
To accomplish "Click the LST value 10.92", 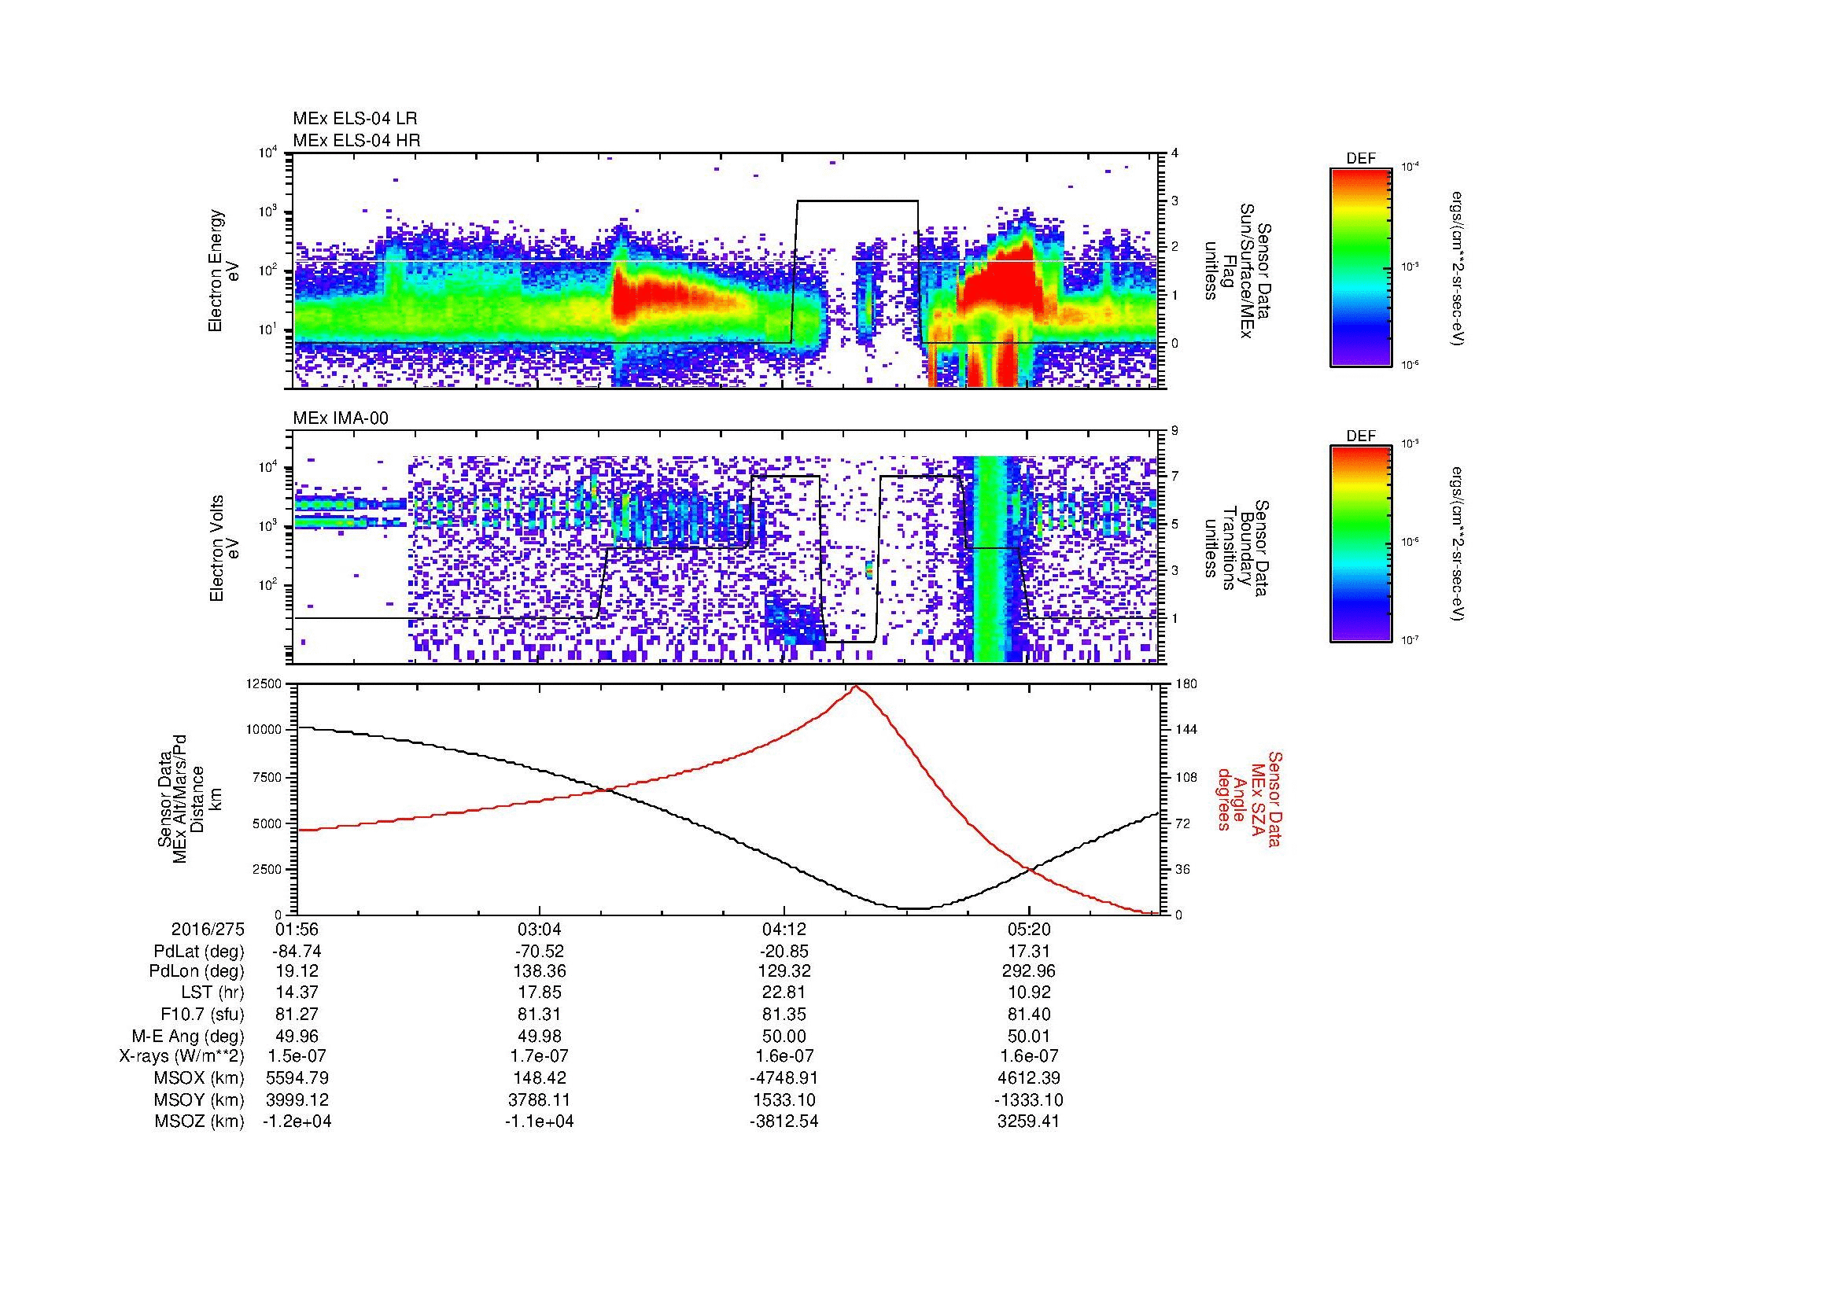I will (1029, 993).
